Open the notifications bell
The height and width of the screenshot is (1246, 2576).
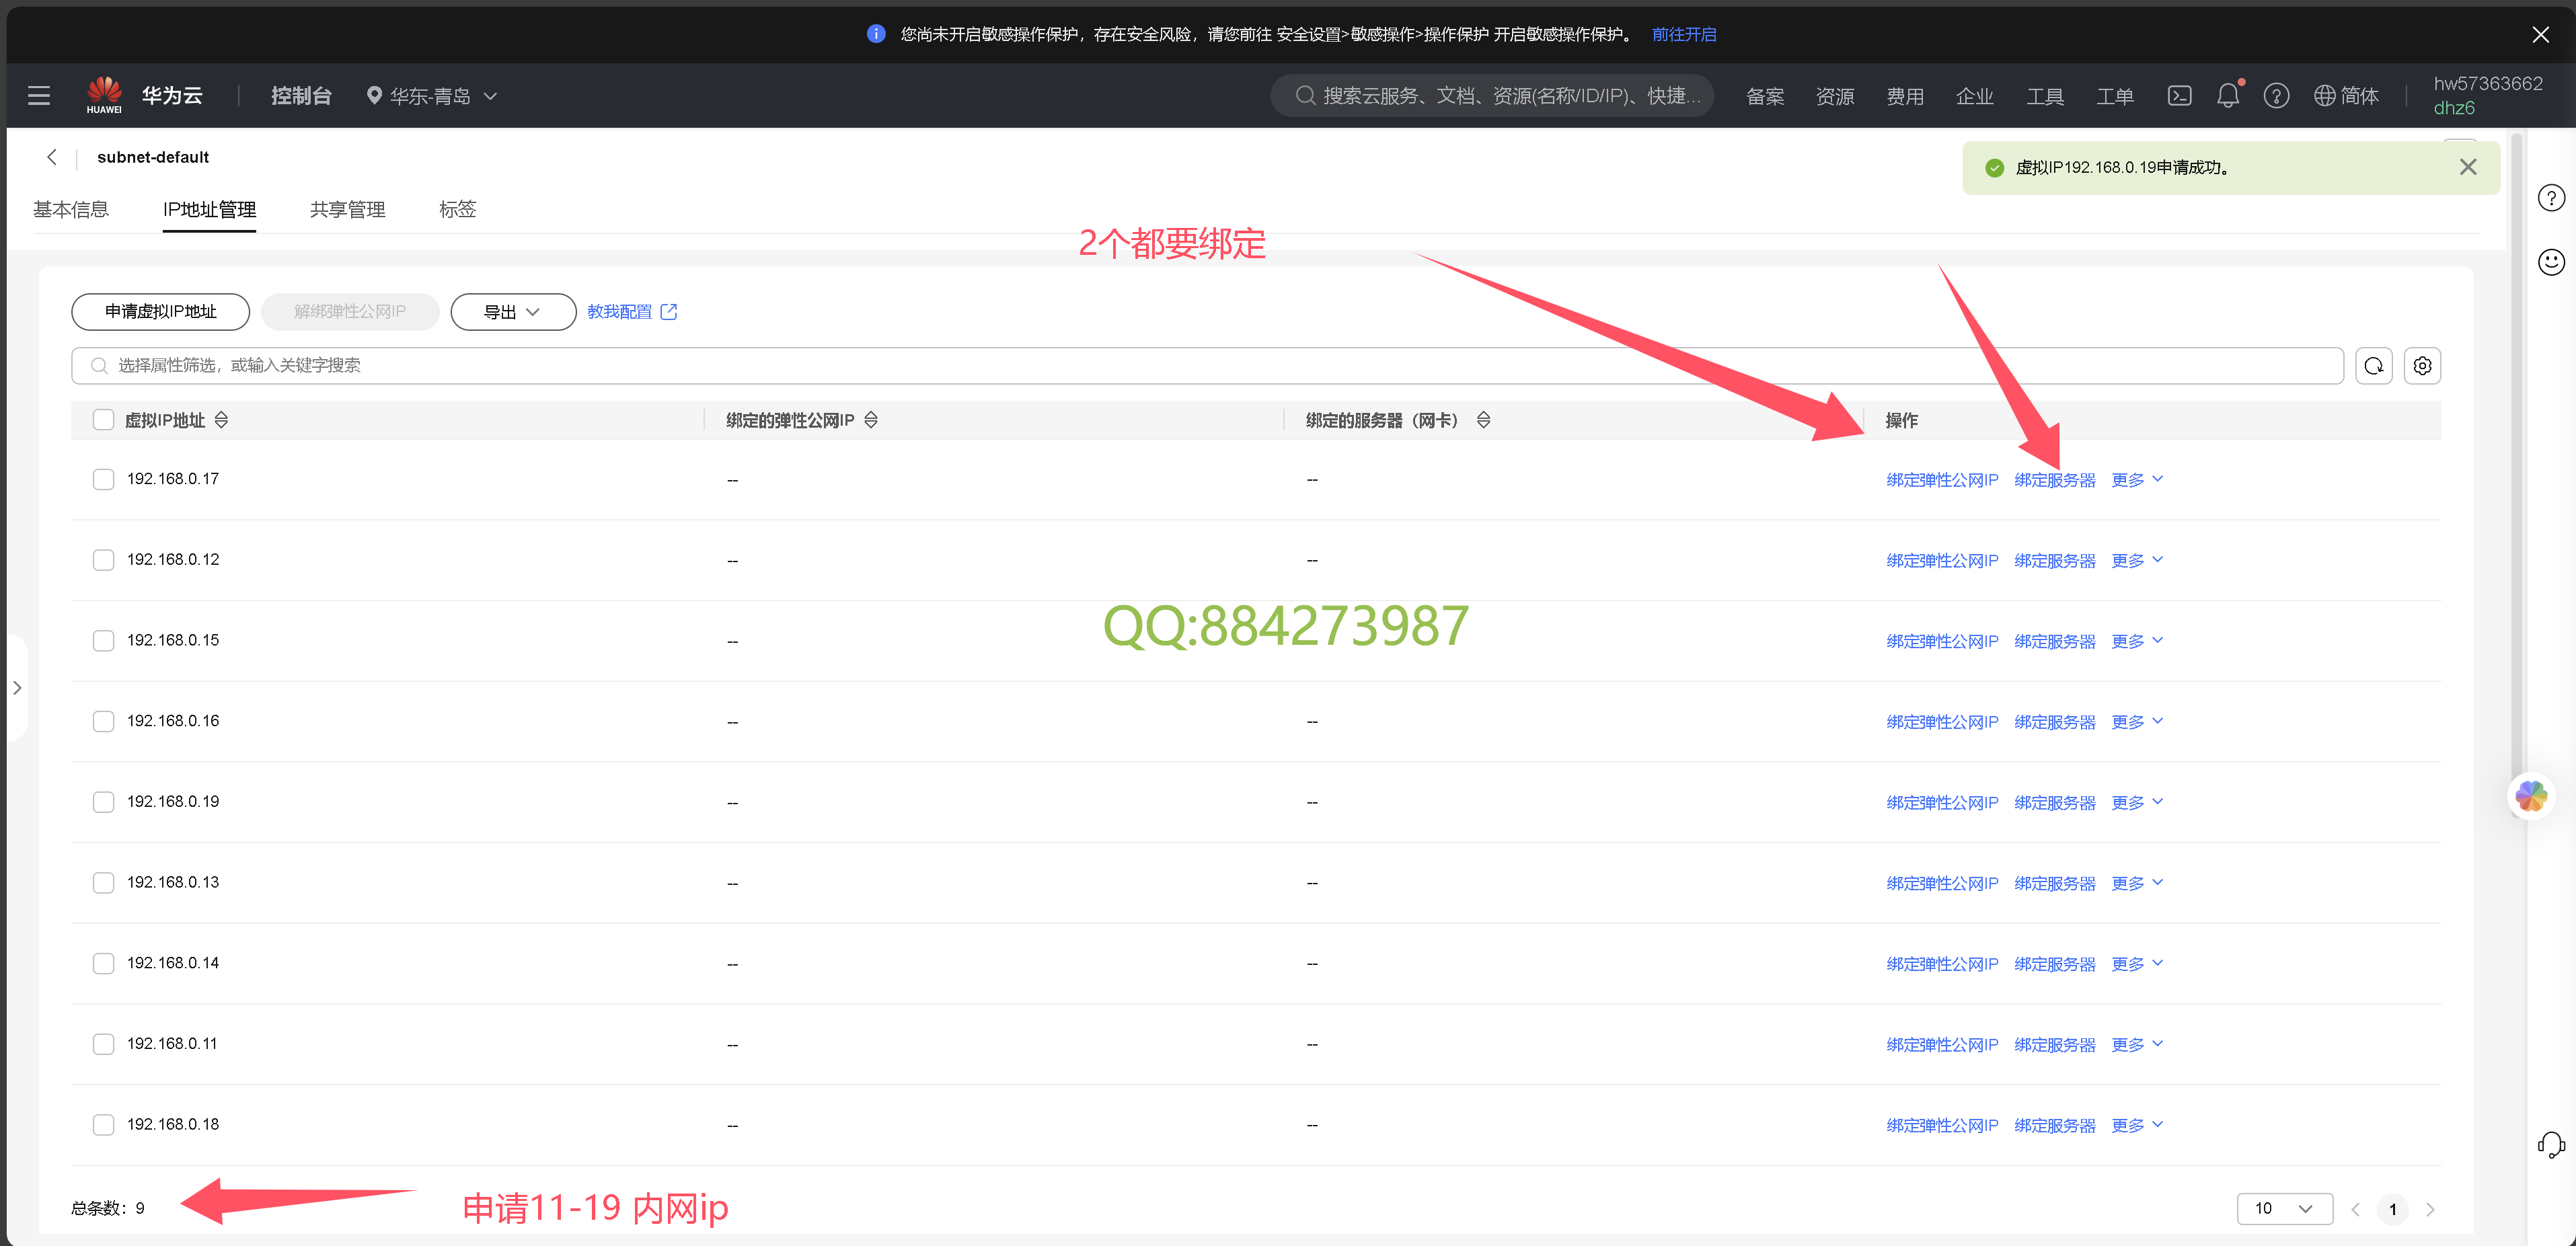pos(2228,96)
